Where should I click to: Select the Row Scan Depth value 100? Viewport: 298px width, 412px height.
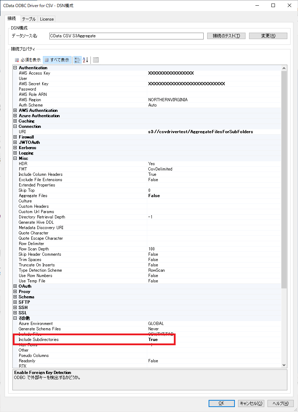pyautogui.click(x=151, y=249)
